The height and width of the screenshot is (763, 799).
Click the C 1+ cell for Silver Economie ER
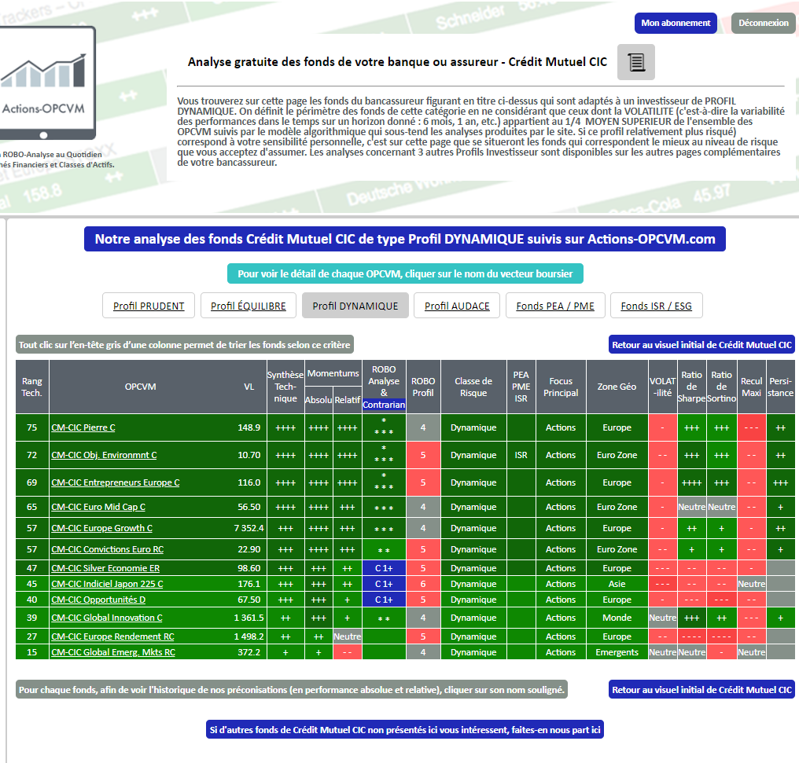point(385,568)
